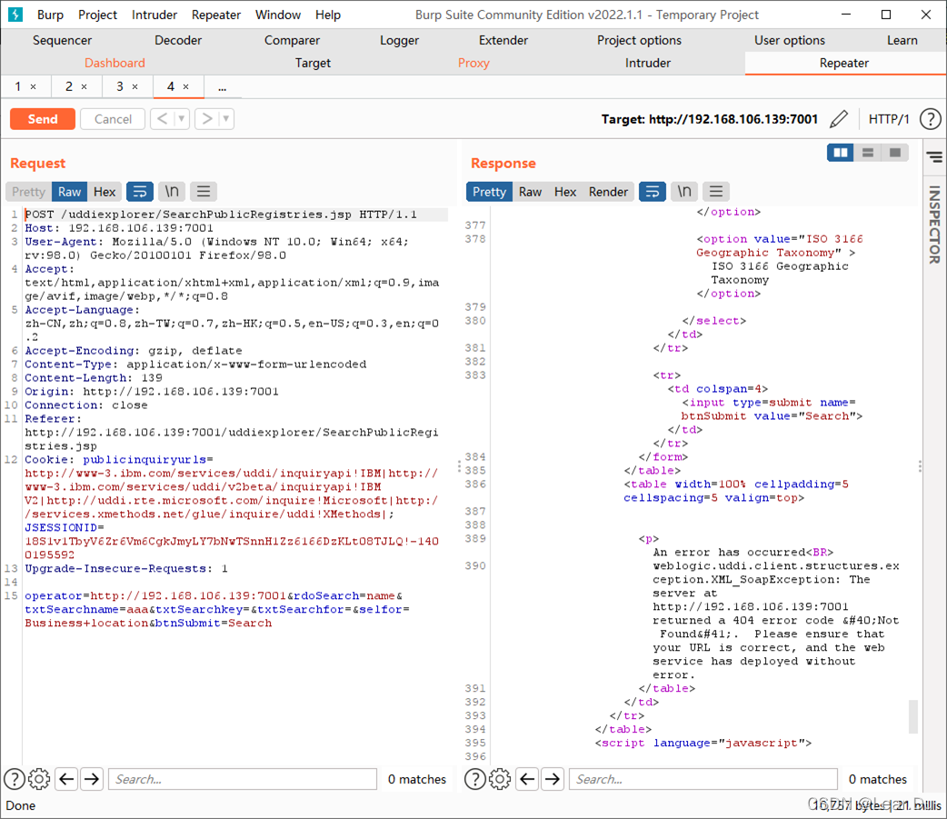The image size is (947, 819).
Task: Open the Learn tab
Action: click(902, 41)
